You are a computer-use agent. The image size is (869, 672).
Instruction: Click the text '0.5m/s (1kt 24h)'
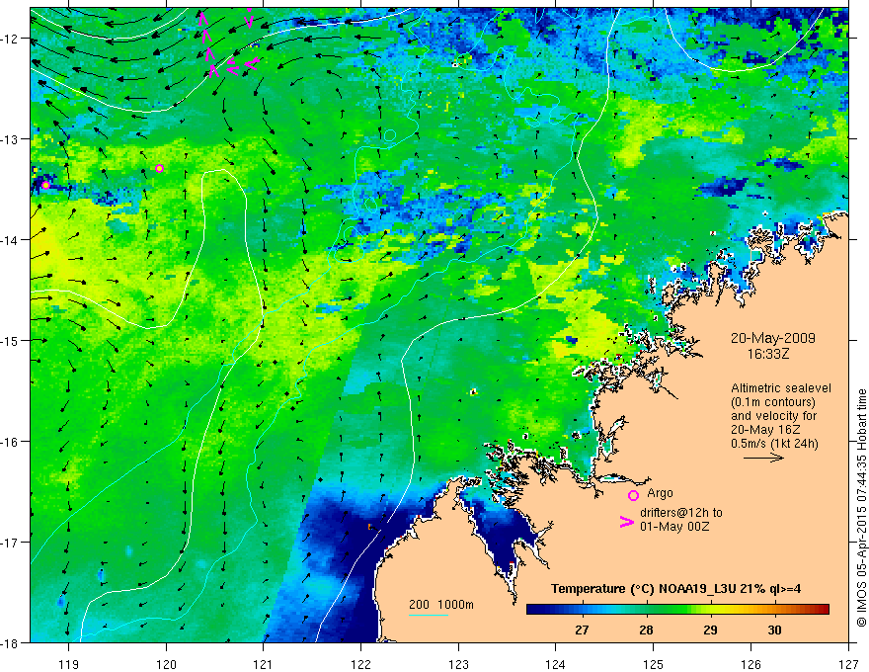click(774, 443)
